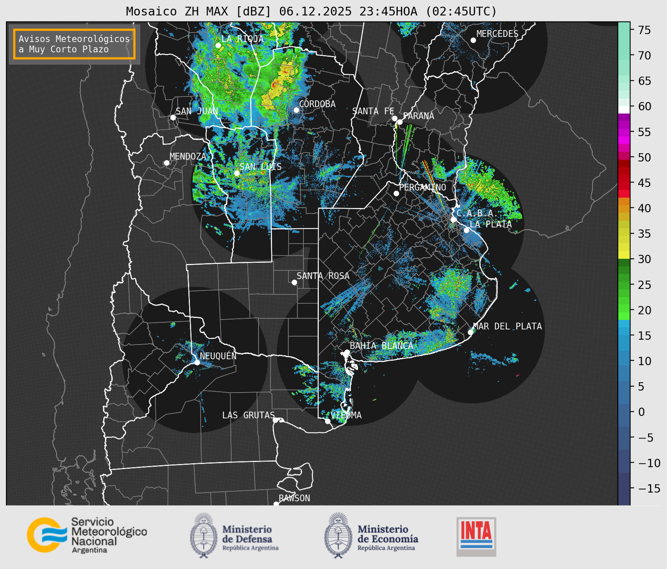
Task: Click the LA RIOJA city marker dot
Action: (218, 46)
